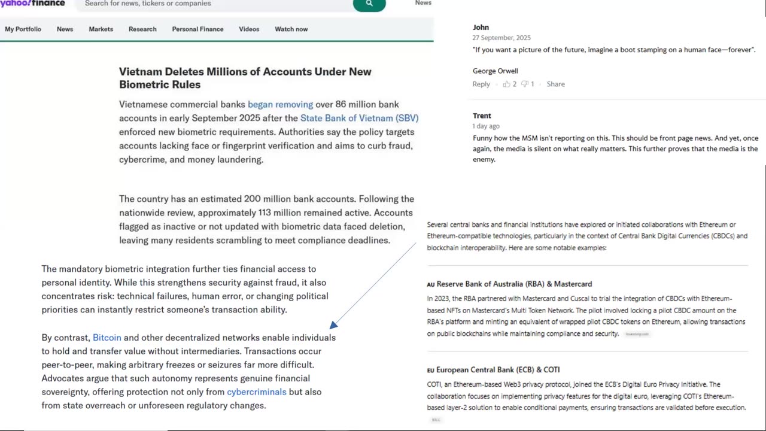Click the Yahoo Finance logo

tap(32, 3)
